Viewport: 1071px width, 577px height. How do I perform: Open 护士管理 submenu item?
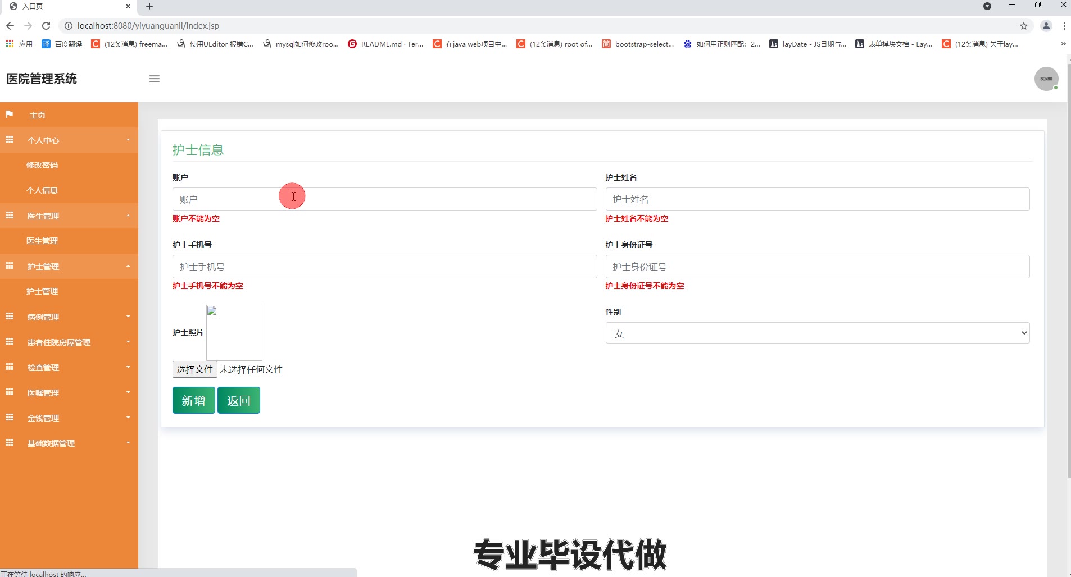pyautogui.click(x=42, y=291)
